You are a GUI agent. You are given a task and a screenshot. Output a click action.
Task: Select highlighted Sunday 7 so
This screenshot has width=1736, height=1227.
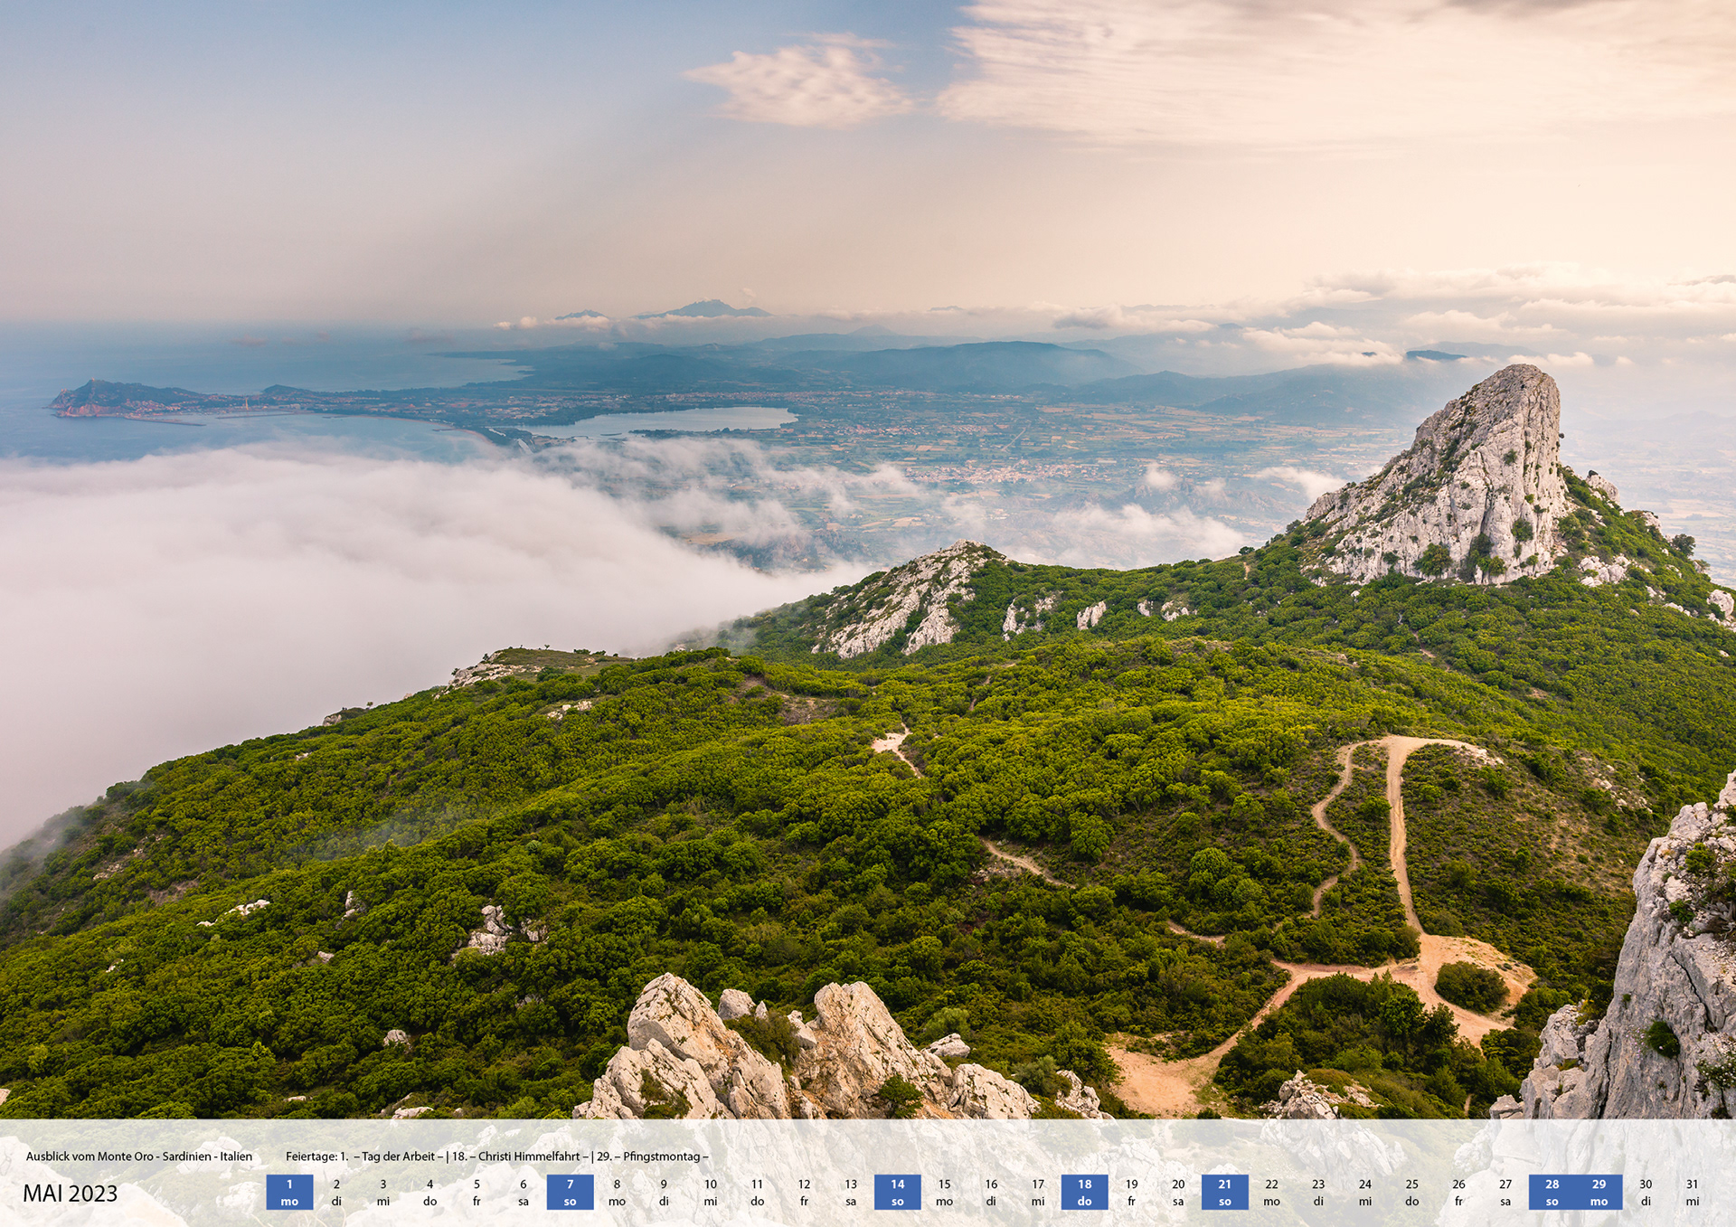pyautogui.click(x=570, y=1192)
